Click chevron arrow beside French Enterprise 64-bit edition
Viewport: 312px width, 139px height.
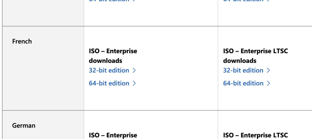tap(134, 83)
